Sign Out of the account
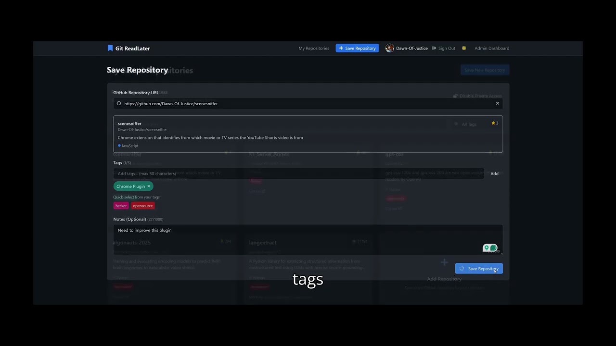 [x=444, y=48]
